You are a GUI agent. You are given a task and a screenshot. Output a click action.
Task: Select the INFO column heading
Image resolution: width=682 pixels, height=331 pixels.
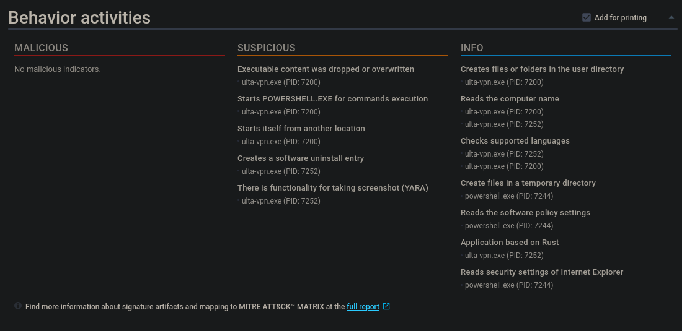click(472, 48)
